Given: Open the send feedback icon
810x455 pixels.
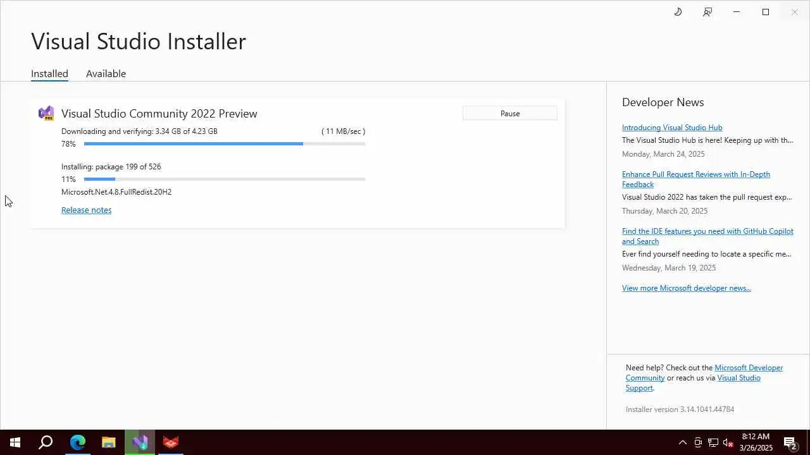Looking at the screenshot, I should (707, 12).
